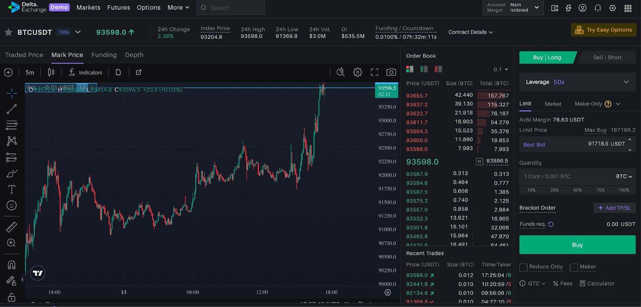Toggle fullscreen chart mode
The width and height of the screenshot is (641, 307).
[375, 72]
